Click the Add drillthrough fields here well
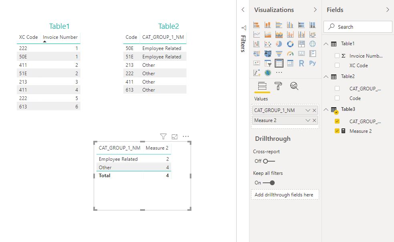Viewport: 394px width, 242px height. (x=285, y=194)
